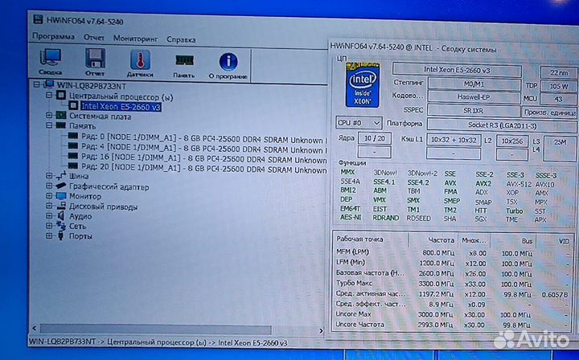Click the 10 / 20 cores field

375,139
